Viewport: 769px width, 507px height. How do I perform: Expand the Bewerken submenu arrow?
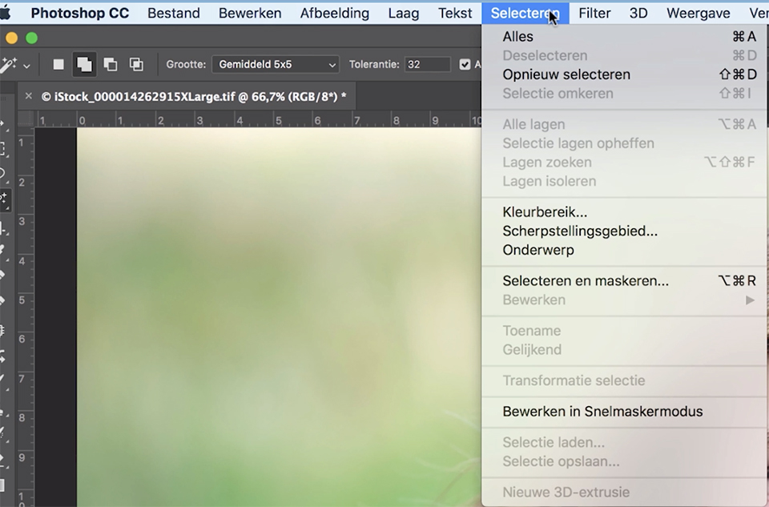point(750,300)
